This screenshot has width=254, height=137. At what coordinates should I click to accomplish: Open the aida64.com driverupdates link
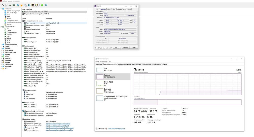point(59,130)
